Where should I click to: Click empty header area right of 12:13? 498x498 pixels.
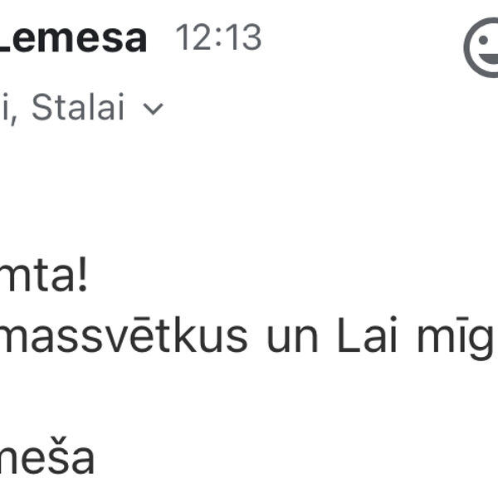(x=357, y=38)
